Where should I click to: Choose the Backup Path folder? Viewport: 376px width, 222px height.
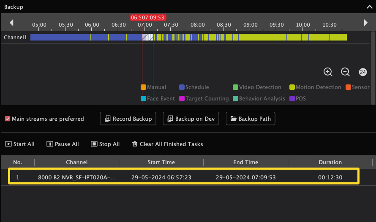(x=251, y=119)
